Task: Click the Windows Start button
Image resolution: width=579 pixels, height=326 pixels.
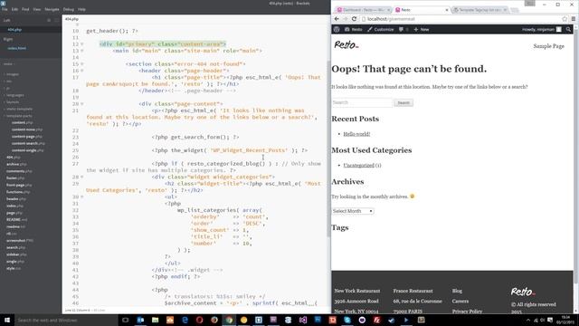Action: 6,320
